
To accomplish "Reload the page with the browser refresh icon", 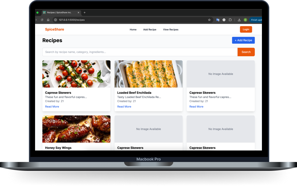I will coord(42,20).
